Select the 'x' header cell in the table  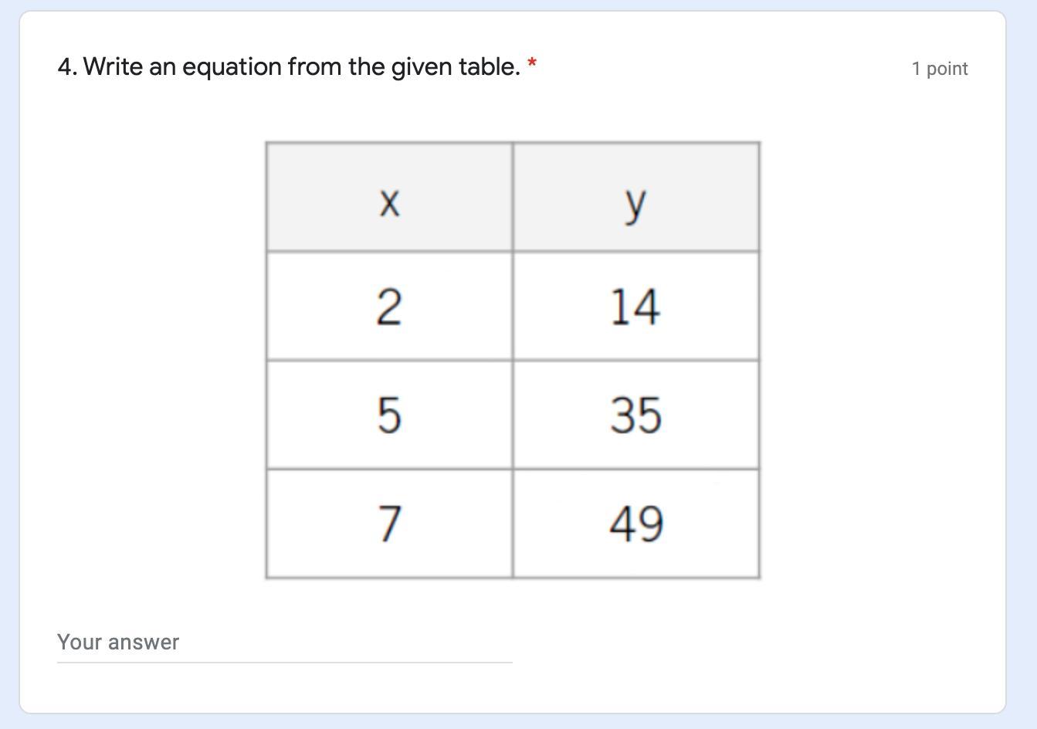click(389, 198)
